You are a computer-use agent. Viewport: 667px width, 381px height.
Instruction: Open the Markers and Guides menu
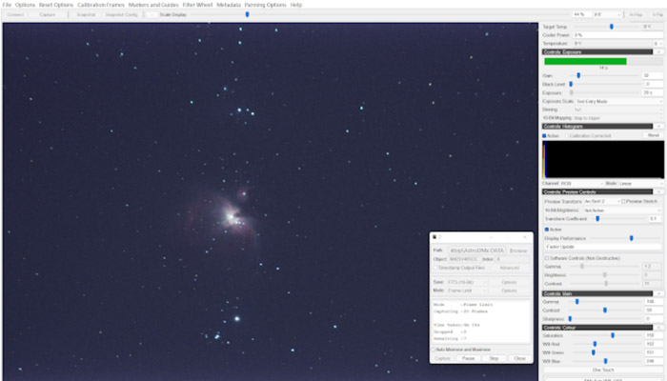tap(152, 5)
